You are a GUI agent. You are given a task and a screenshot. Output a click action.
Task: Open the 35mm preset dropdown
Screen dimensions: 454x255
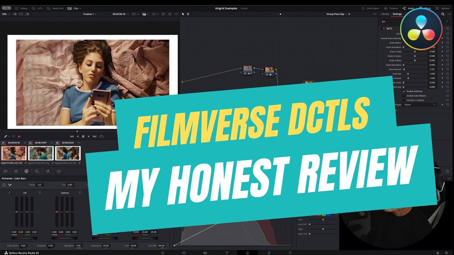point(420,105)
